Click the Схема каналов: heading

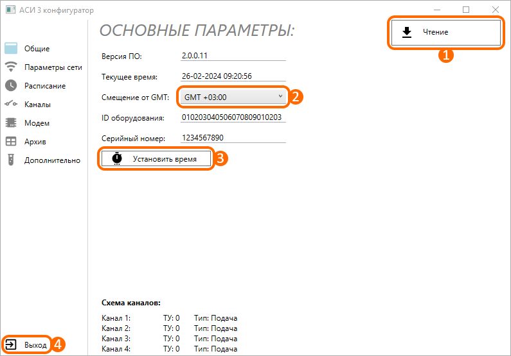131,303
